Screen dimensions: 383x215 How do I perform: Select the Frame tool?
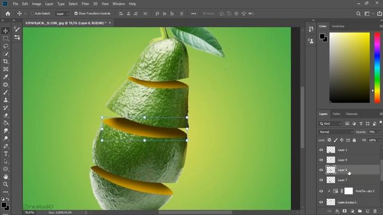pos(5,69)
